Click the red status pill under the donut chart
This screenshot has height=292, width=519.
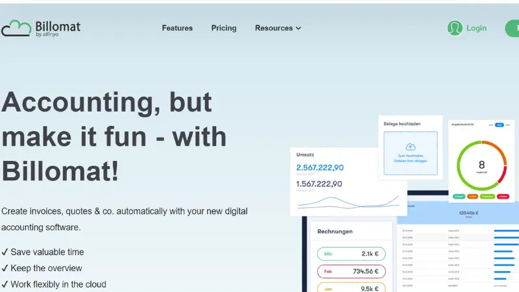point(503,195)
